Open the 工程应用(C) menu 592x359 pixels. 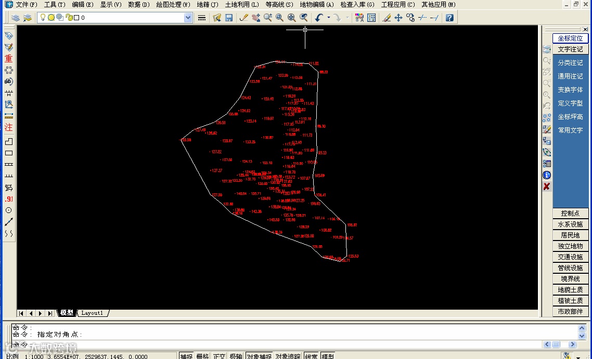pos(397,5)
